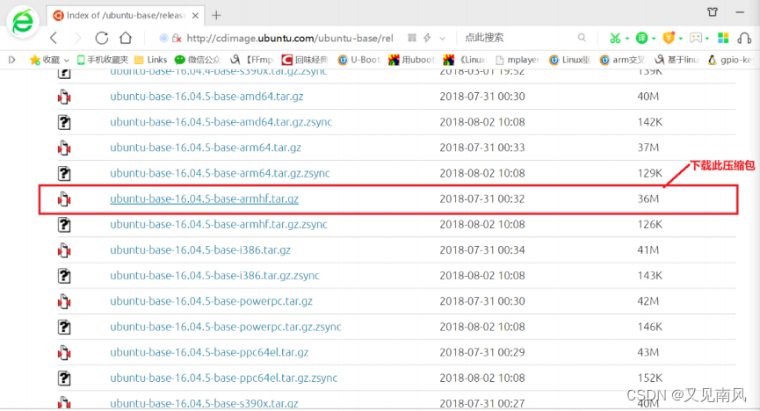Viewport: 760px width, 411px height.
Task: Open ubuntu-base-16.04.5-base-arm64.tar.gz.zsync link
Action: click(x=220, y=174)
